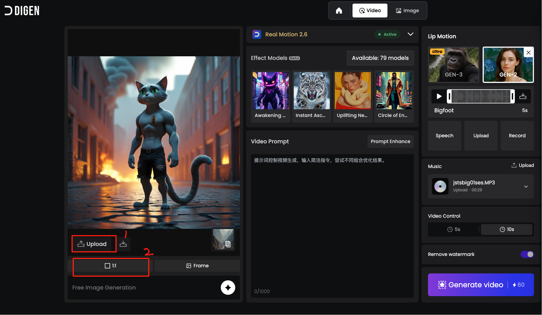
Task: Click the 0/1000 character counter
Action: (x=262, y=291)
